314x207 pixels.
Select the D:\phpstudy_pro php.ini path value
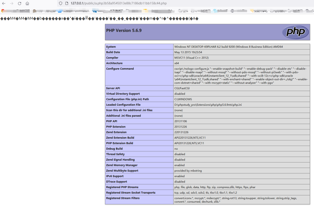point(208,105)
